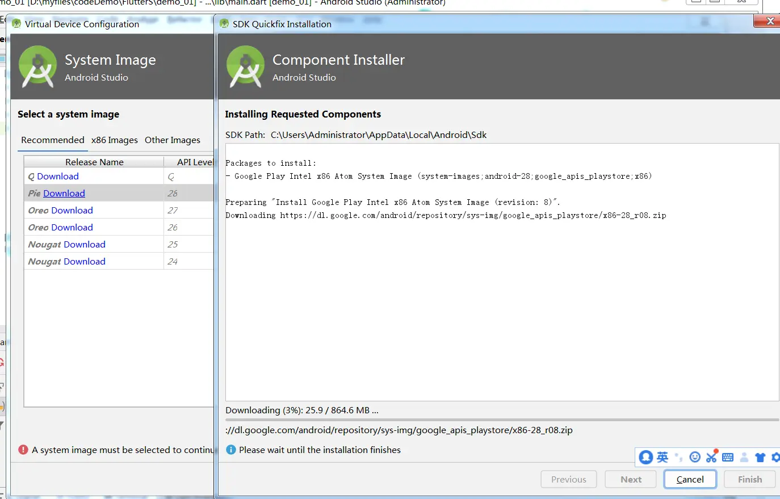
Task: Click the Google Play Intel x86 Atom package line
Action: tap(439, 176)
